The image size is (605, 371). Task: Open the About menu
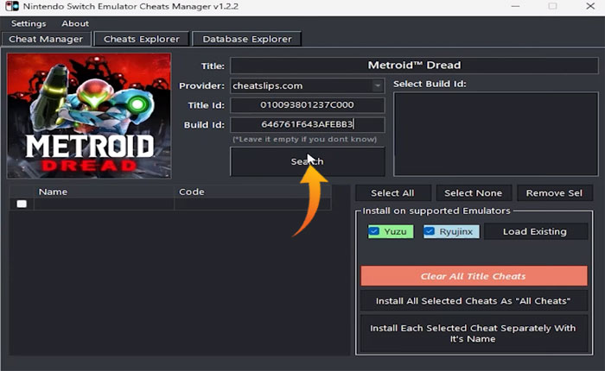pos(75,23)
